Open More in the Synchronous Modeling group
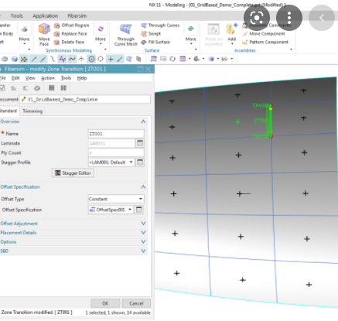The height and width of the screenshot is (321, 338). pyautogui.click(x=101, y=34)
